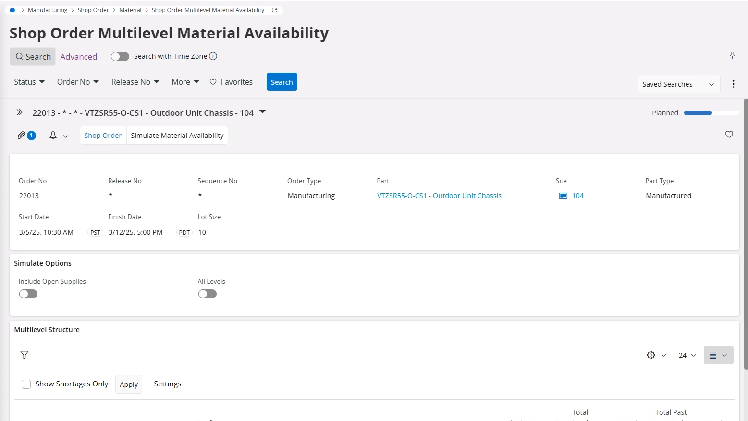Image resolution: width=748 pixels, height=421 pixels.
Task: Enable the Search with Time Zone toggle
Action: pyautogui.click(x=120, y=57)
